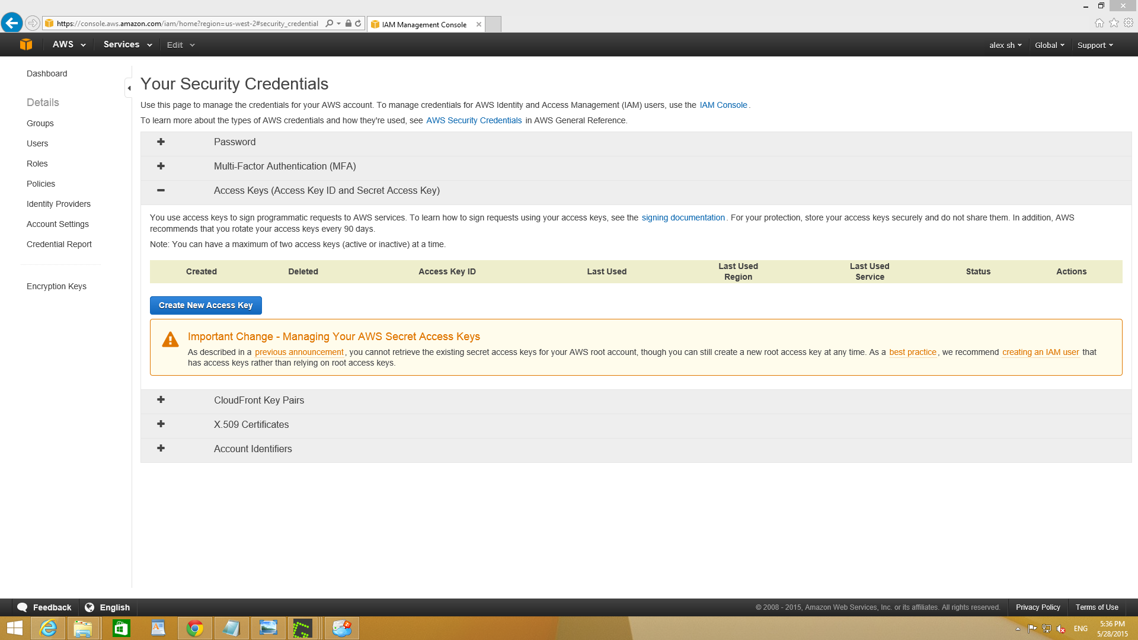Open browser favorites star icon

[x=1114, y=23]
